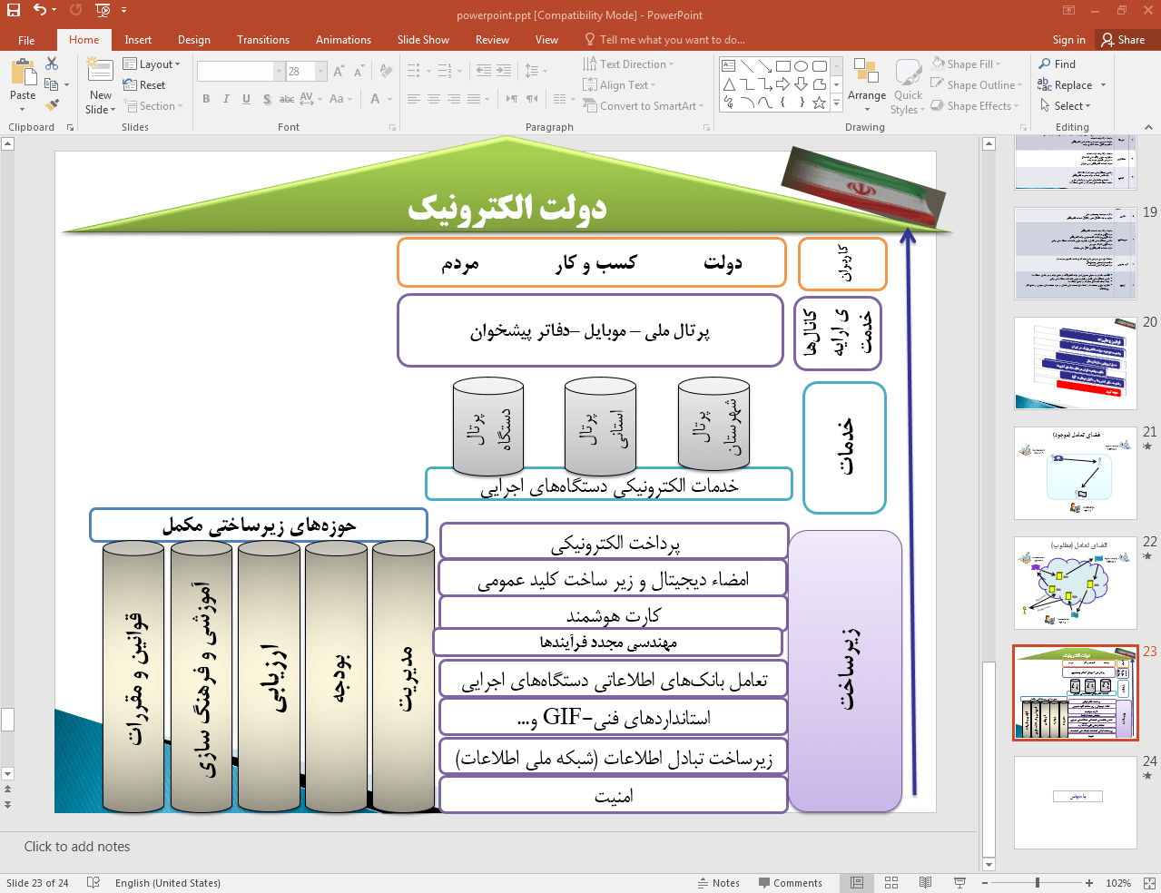Switch to the Animations tab
Image resolution: width=1161 pixels, height=893 pixels.
point(343,40)
